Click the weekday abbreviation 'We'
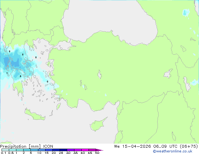 (x=117, y=146)
